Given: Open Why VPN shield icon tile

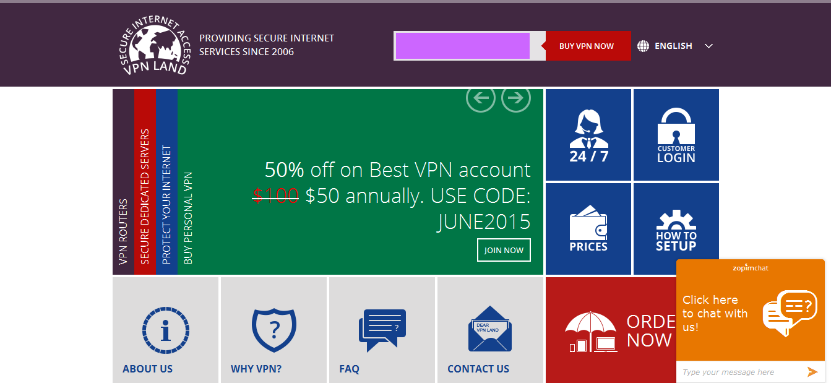Looking at the screenshot, I should (x=273, y=330).
